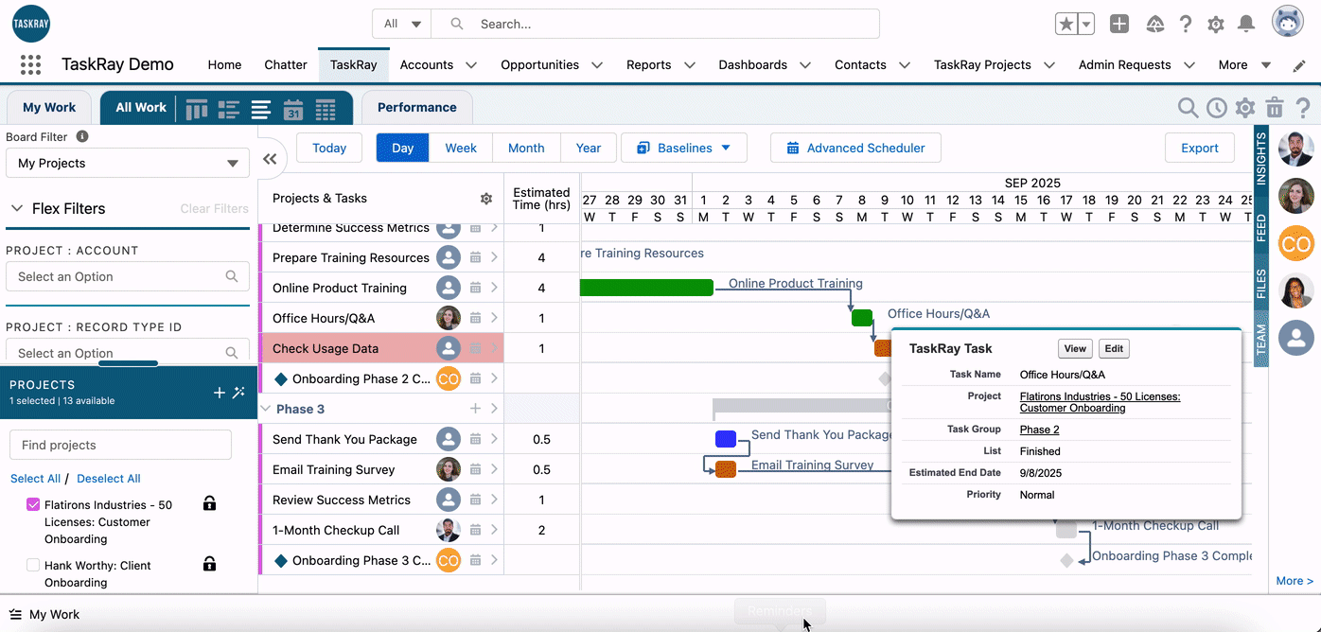Click lock icon beside Flatirons Industries project

point(210,504)
